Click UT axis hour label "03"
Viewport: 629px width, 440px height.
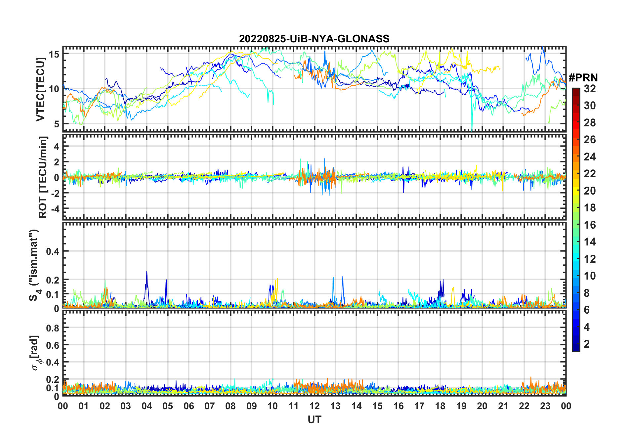pyautogui.click(x=126, y=406)
